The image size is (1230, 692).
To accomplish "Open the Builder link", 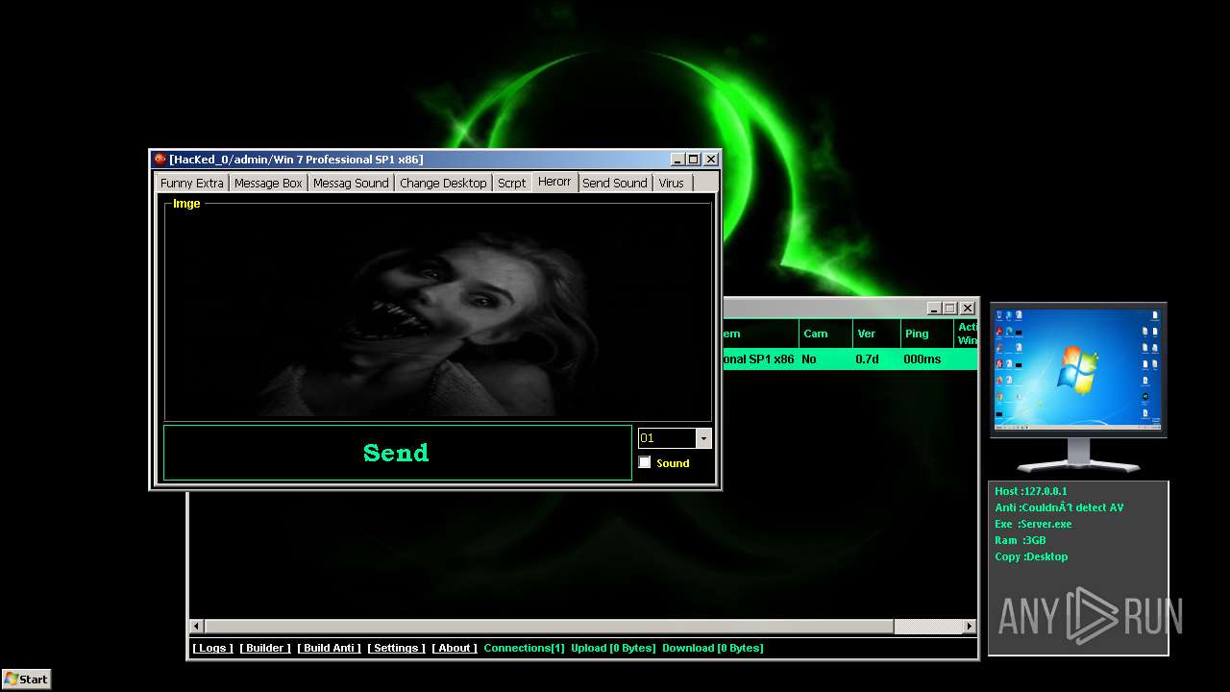I will tap(265, 648).
